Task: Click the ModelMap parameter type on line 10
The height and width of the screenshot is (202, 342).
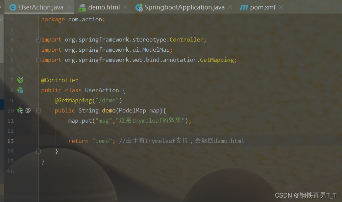Action: pyautogui.click(x=132, y=111)
